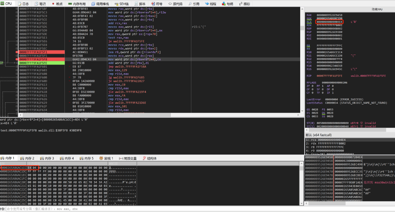Open the 脚本 script tab

click(x=140, y=4)
